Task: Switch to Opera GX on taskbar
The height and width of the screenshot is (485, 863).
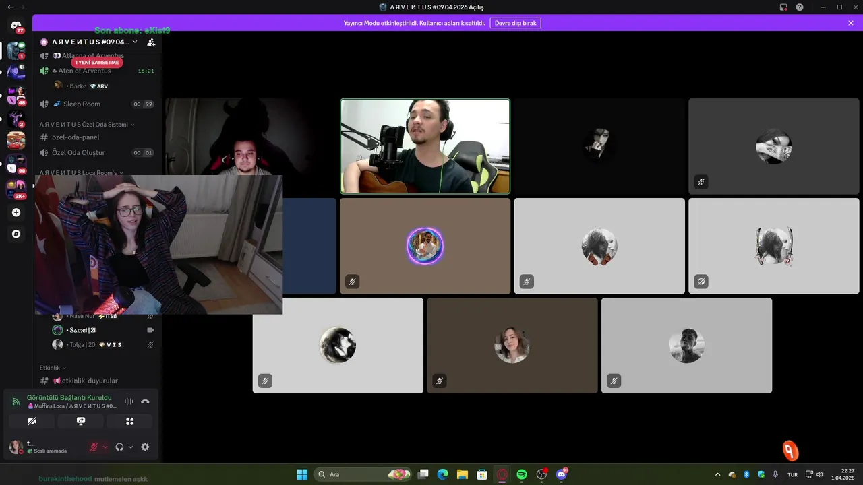Action: [x=502, y=474]
